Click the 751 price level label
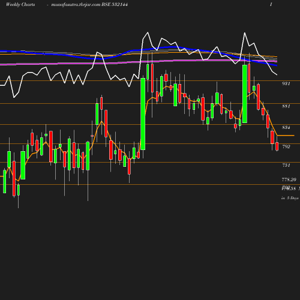 coord(286,165)
